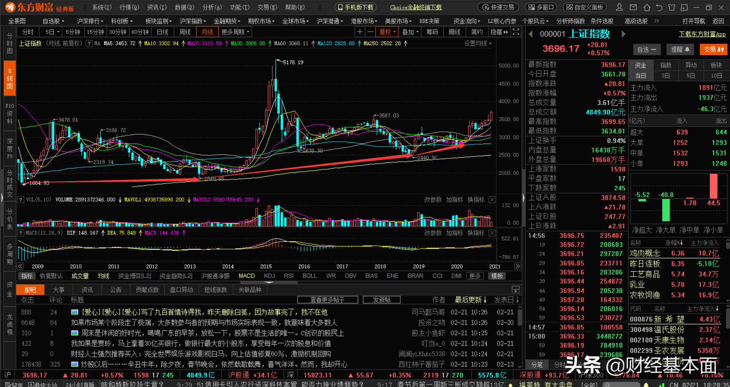Image resolution: width=730 pixels, height=387 pixels.
Task: Open Choice金融终端下载 link
Action: click(x=416, y=7)
